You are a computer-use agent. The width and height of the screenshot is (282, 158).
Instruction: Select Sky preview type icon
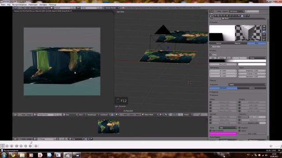(264, 40)
